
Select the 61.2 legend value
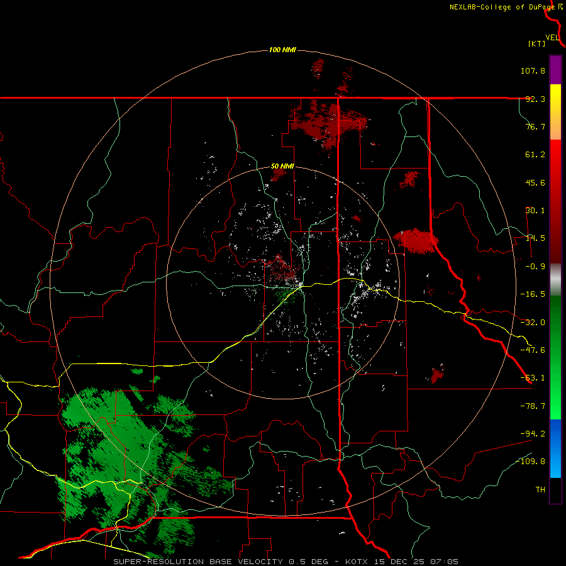click(535, 155)
